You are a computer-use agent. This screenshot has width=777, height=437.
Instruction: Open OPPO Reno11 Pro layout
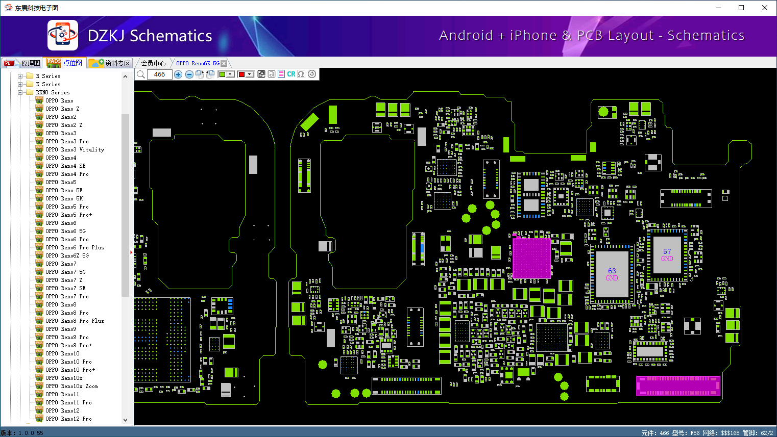[x=68, y=402]
